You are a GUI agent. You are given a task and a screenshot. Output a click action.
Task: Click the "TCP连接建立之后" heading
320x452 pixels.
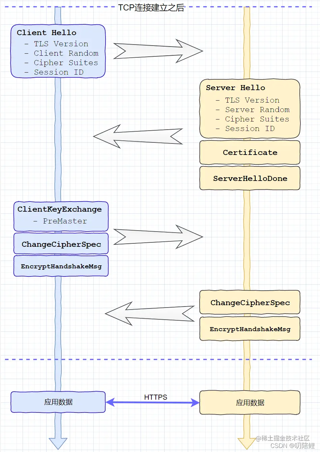click(151, 7)
